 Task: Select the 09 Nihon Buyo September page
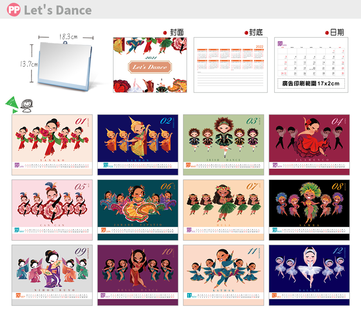click(x=52, y=275)
